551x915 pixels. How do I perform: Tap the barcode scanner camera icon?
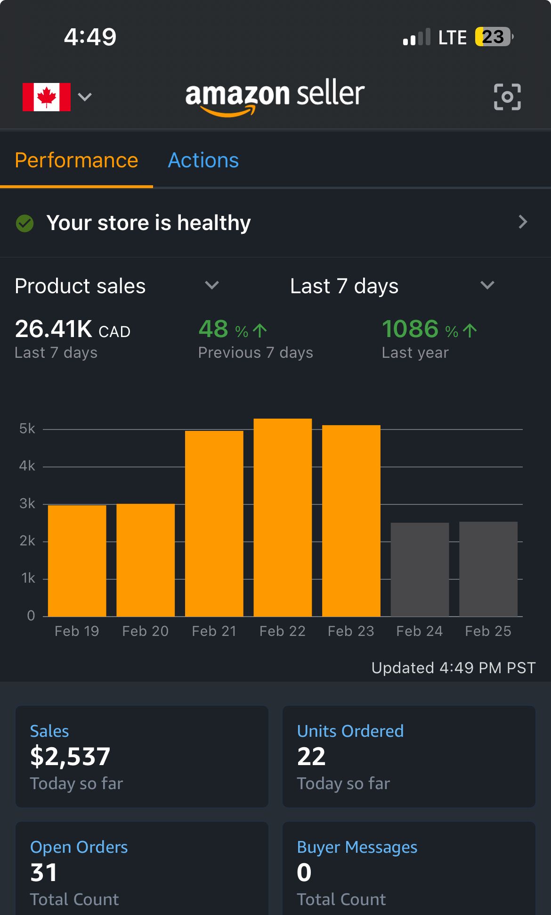(x=507, y=97)
